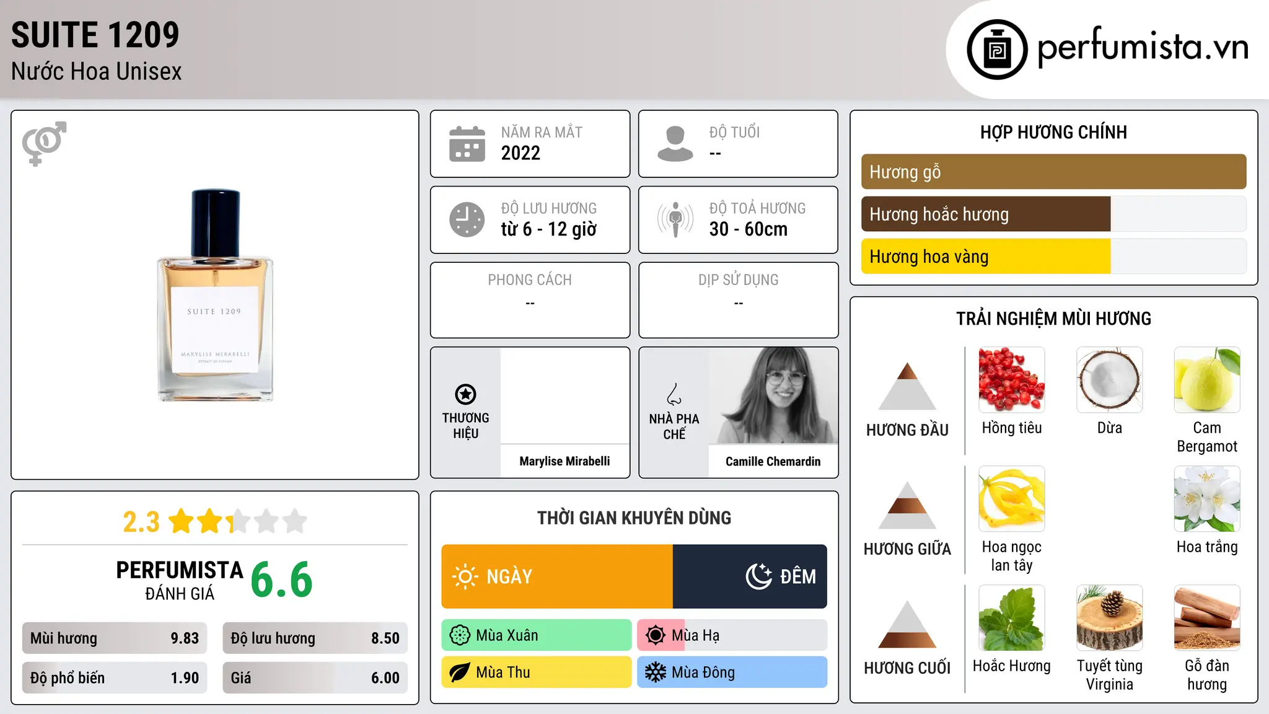Click the Hương giữa pyramid icon
This screenshot has width=1269, height=714.
[x=907, y=505]
